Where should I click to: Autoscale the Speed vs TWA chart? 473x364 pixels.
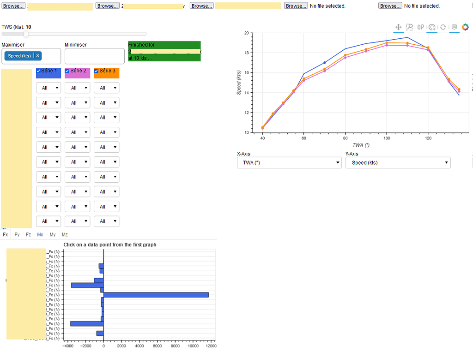point(431,27)
